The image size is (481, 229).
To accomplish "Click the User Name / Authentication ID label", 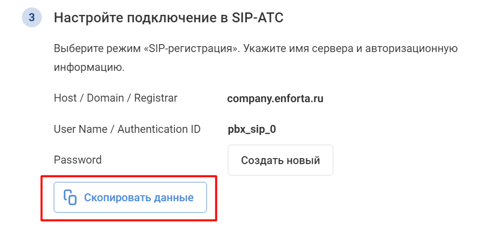I will 127,129.
